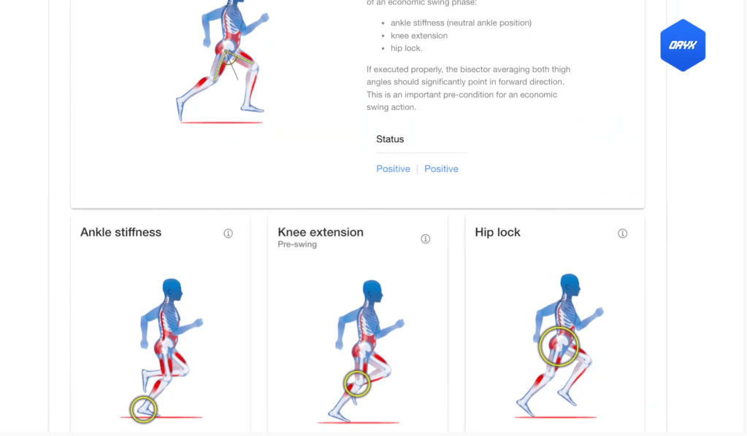Image resolution: width=747 pixels, height=436 pixels.
Task: Click the 'knee extension' bullet item
Action: tap(419, 36)
